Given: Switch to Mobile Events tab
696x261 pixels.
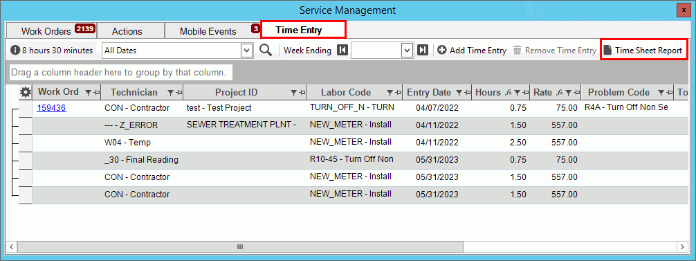Looking at the screenshot, I should coord(212,31).
